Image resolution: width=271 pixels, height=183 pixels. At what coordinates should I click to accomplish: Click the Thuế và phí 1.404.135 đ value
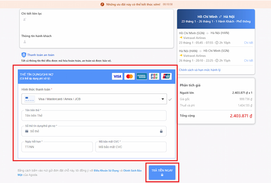tap(245, 105)
